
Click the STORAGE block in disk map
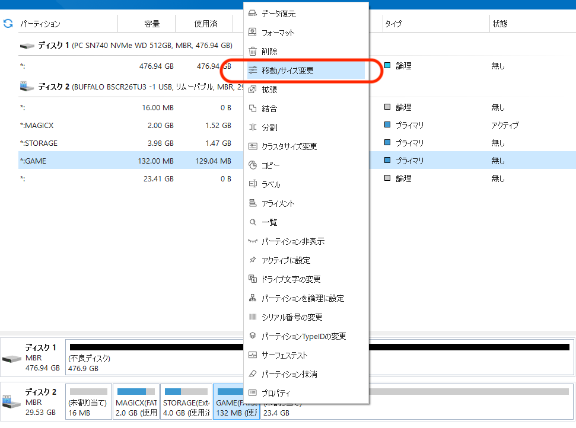point(186,401)
